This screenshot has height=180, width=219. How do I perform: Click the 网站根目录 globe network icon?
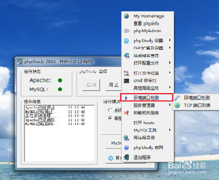pos(126,138)
